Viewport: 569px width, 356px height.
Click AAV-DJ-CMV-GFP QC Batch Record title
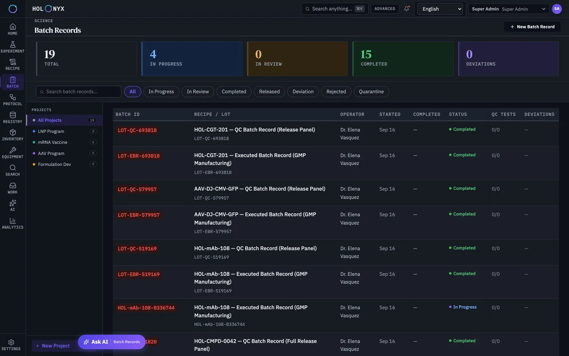click(260, 189)
